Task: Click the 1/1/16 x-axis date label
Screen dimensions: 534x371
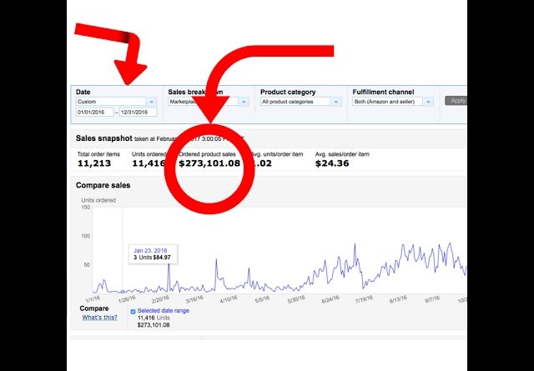Action: pos(94,298)
